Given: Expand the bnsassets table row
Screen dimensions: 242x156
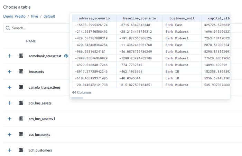Looking at the screenshot, I should point(10,72).
